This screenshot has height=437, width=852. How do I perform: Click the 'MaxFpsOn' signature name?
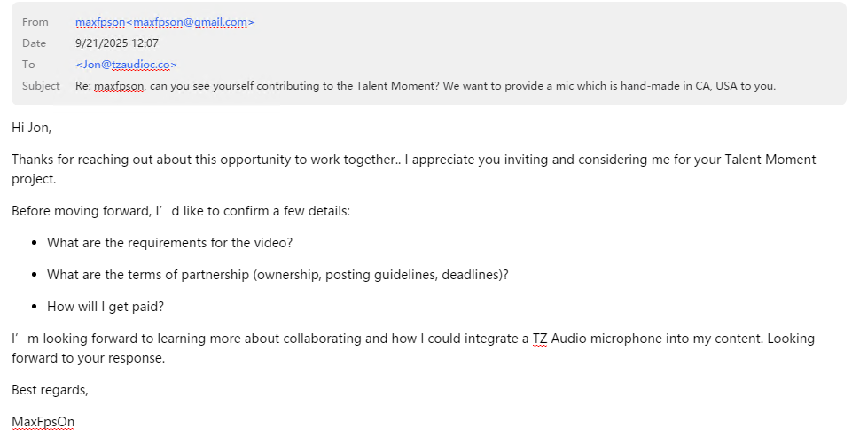43,422
